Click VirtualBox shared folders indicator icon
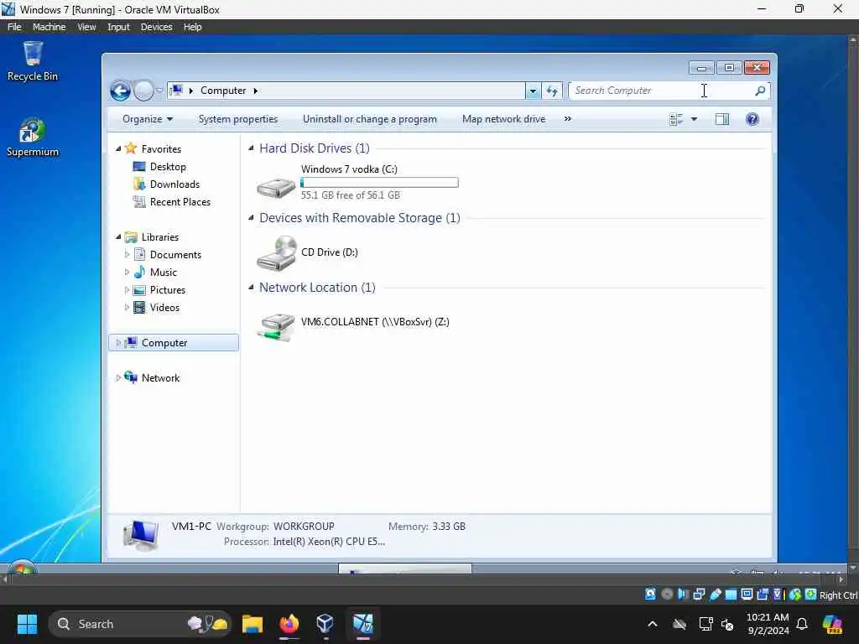Image resolution: width=859 pixels, height=644 pixels. pos(731,595)
